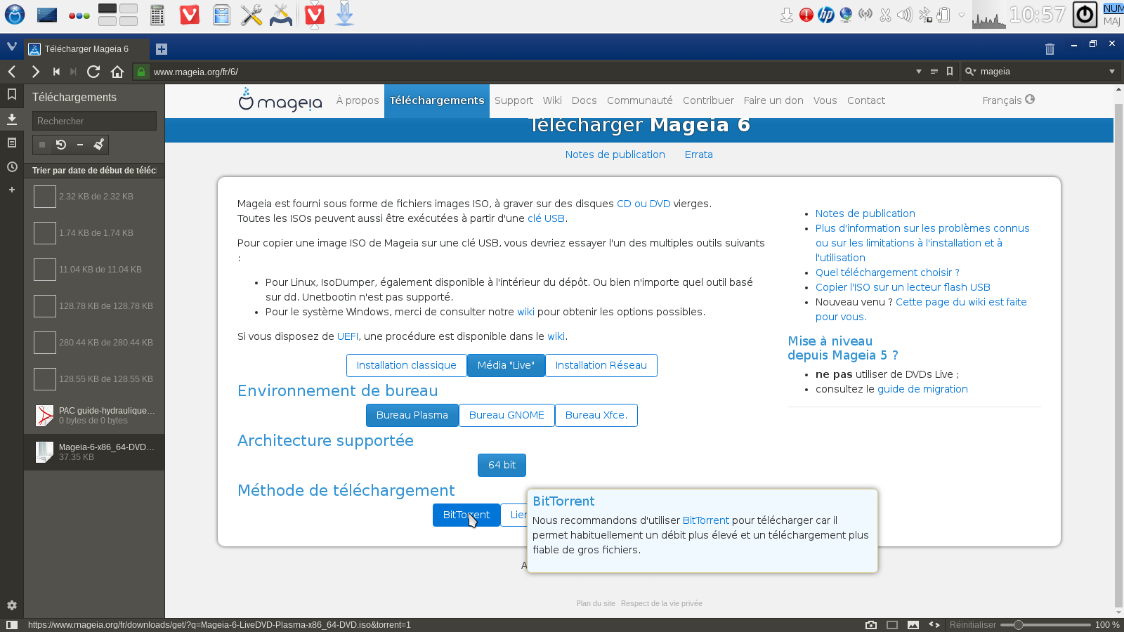Open the Communauté menu item
Screen dimensions: 1124x632
click(639, 100)
